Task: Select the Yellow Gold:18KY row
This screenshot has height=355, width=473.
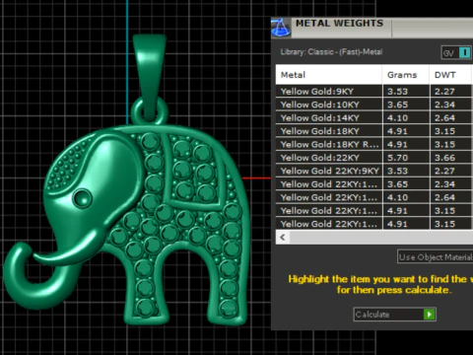Action: pos(373,131)
